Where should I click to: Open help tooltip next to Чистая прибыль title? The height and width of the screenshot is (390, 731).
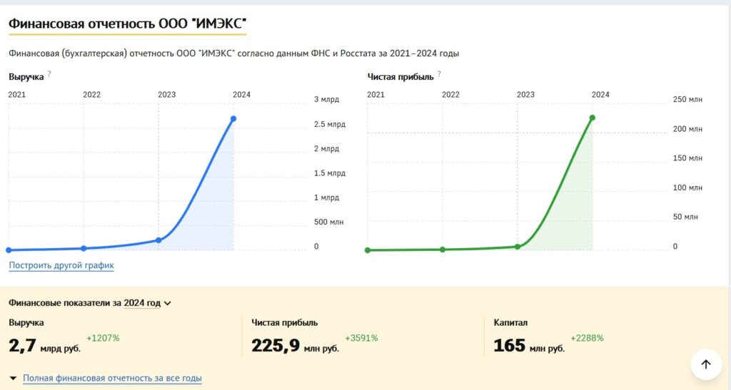click(439, 74)
